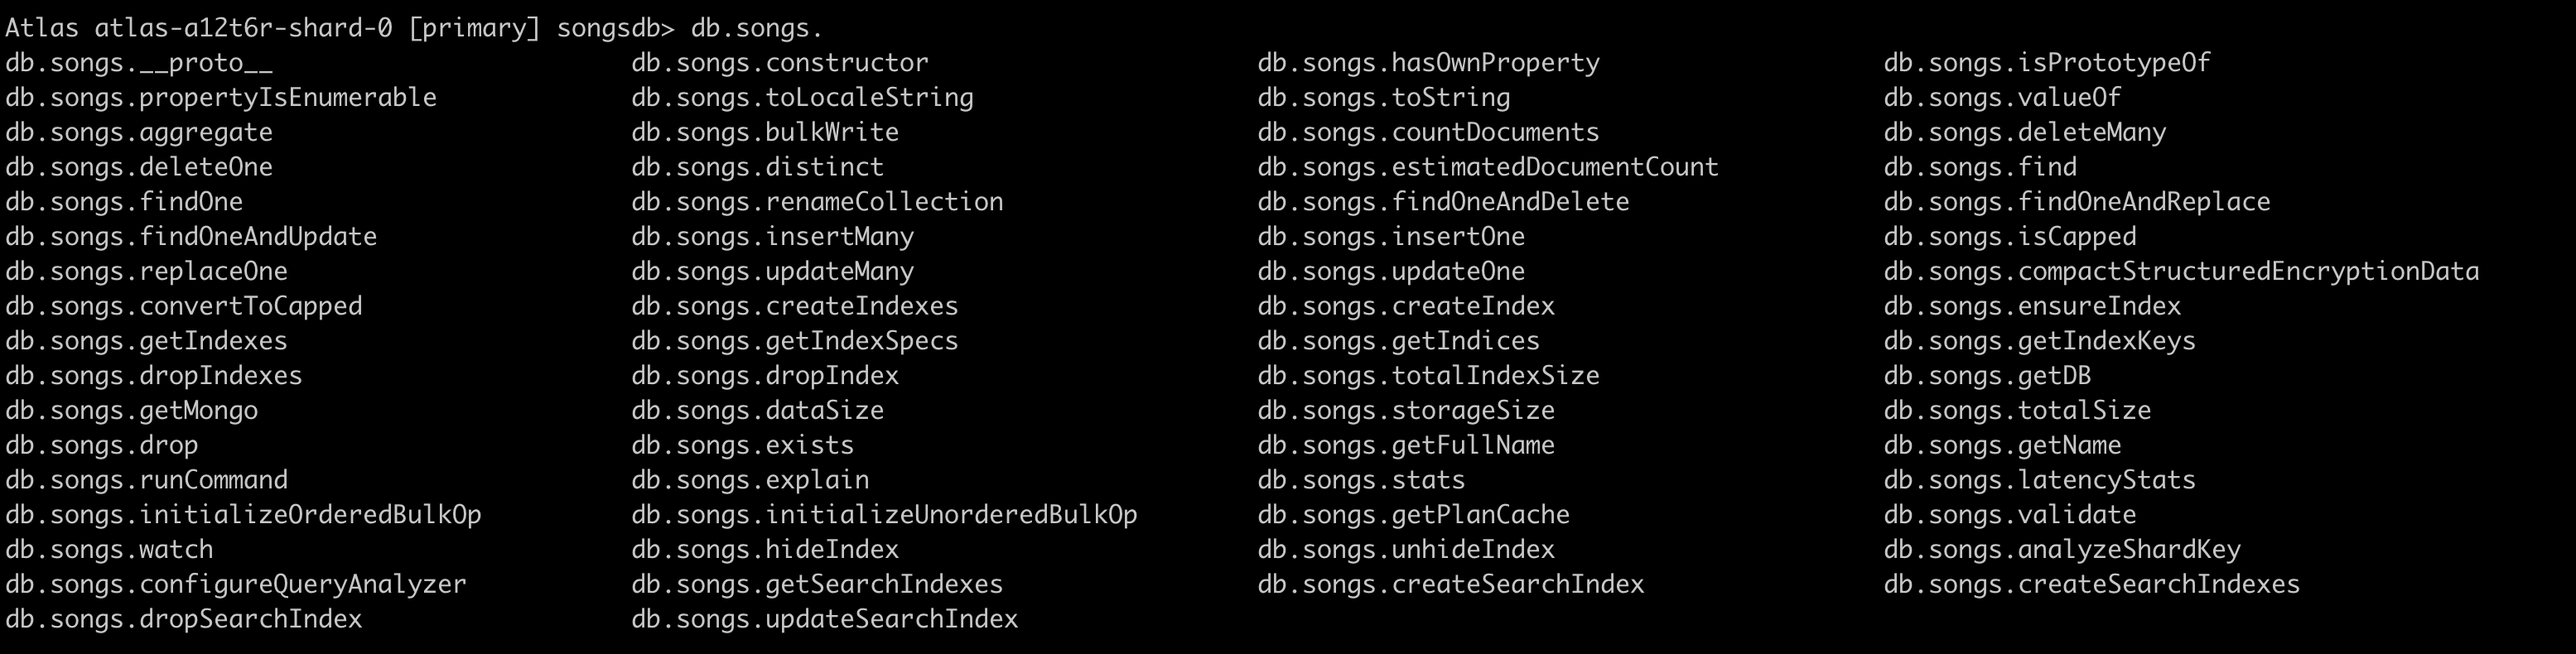Click db.songs.updateSearchIndex entry
Viewport: 2576px width, 654px height.
point(824,620)
